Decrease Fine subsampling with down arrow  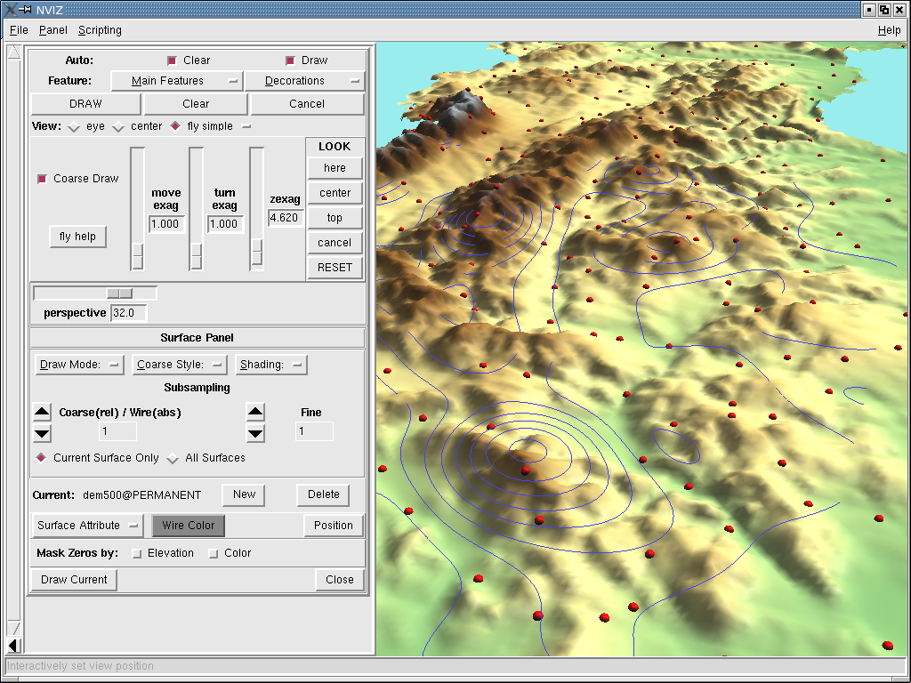pyautogui.click(x=255, y=434)
